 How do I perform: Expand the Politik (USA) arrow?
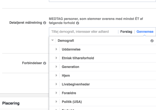56,102
